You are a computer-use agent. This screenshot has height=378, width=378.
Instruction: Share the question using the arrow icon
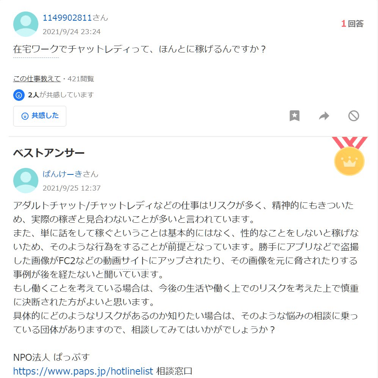coord(324,116)
